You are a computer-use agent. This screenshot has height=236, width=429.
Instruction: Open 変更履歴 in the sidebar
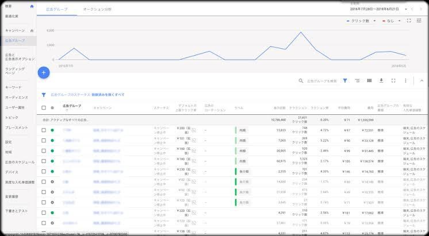point(12,196)
